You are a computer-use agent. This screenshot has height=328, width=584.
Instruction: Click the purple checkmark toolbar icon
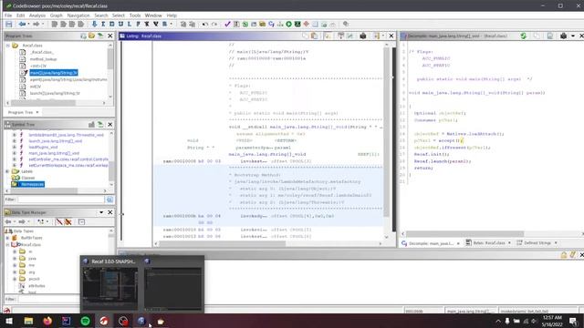tap(227, 25)
